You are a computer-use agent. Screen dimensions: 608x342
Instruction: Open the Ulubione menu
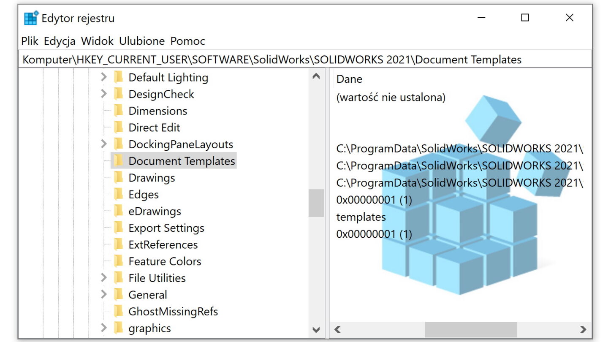click(142, 41)
